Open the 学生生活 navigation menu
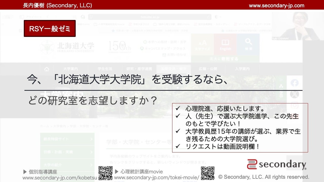 pos(105,69)
